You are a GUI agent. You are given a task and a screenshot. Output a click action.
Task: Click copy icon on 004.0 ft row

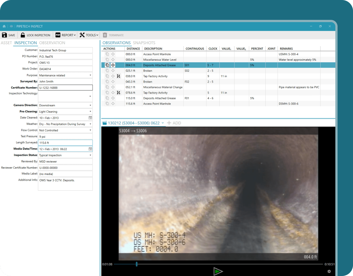pyautogui.click(x=107, y=65)
